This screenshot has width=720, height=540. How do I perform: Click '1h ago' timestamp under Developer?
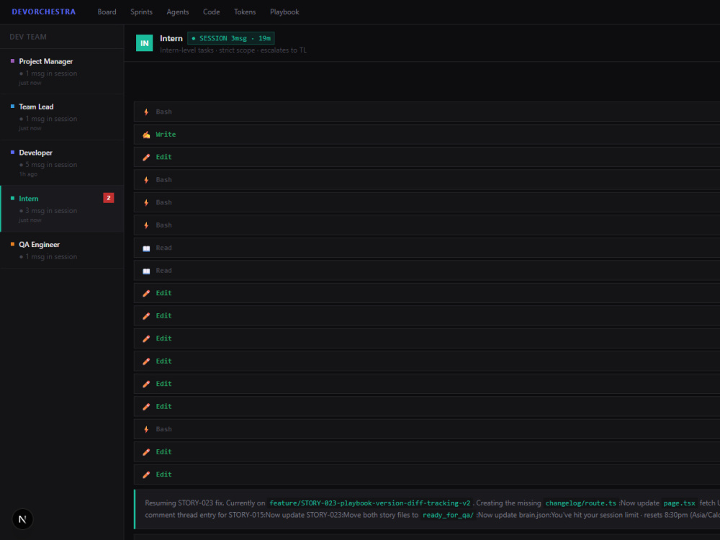point(28,174)
